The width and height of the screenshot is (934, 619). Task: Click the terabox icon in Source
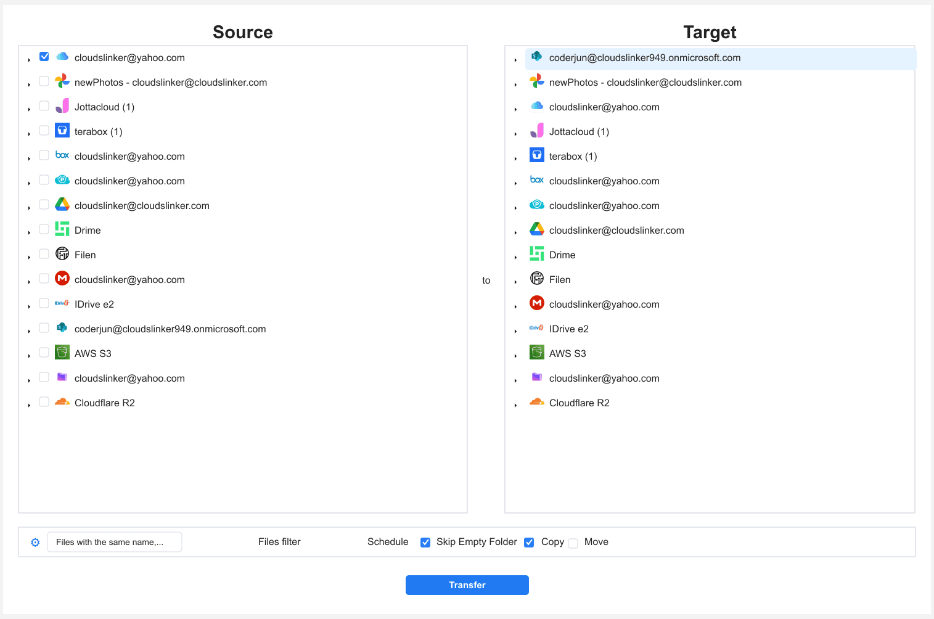coord(62,130)
